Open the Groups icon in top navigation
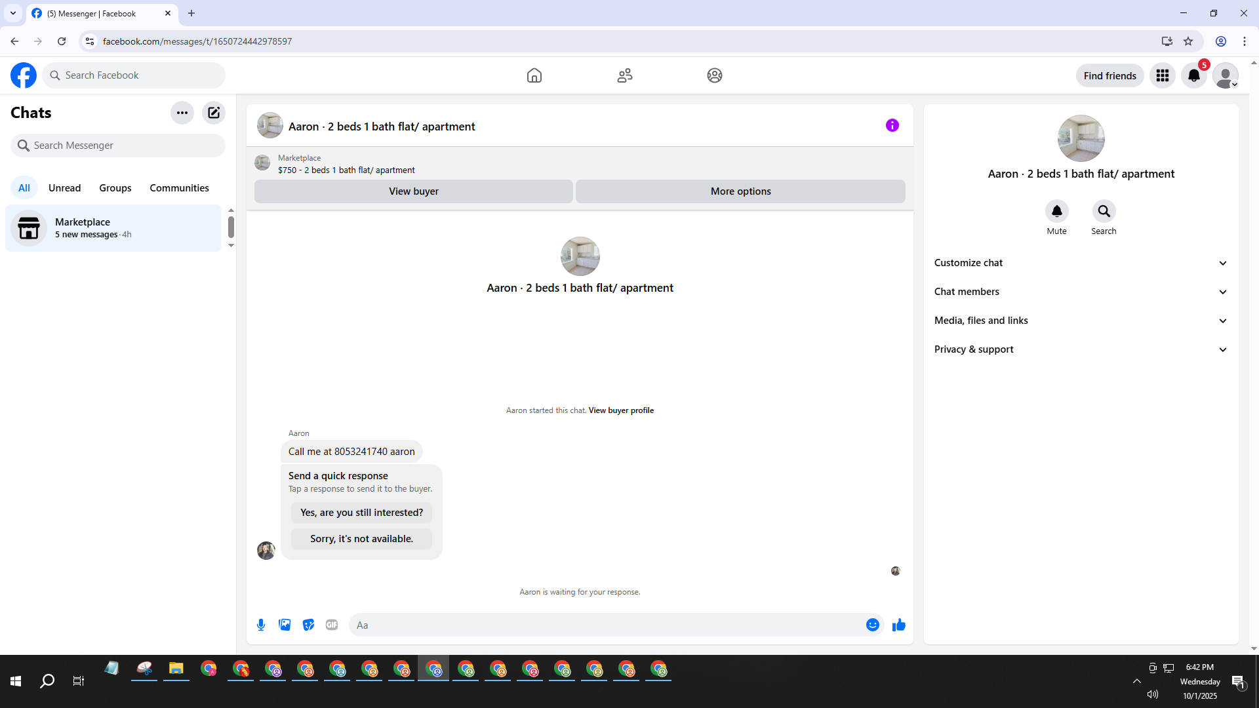 point(715,75)
